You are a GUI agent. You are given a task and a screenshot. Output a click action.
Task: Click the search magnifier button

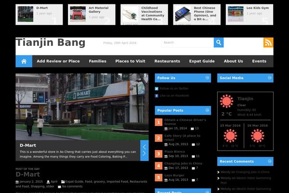pos(219,42)
